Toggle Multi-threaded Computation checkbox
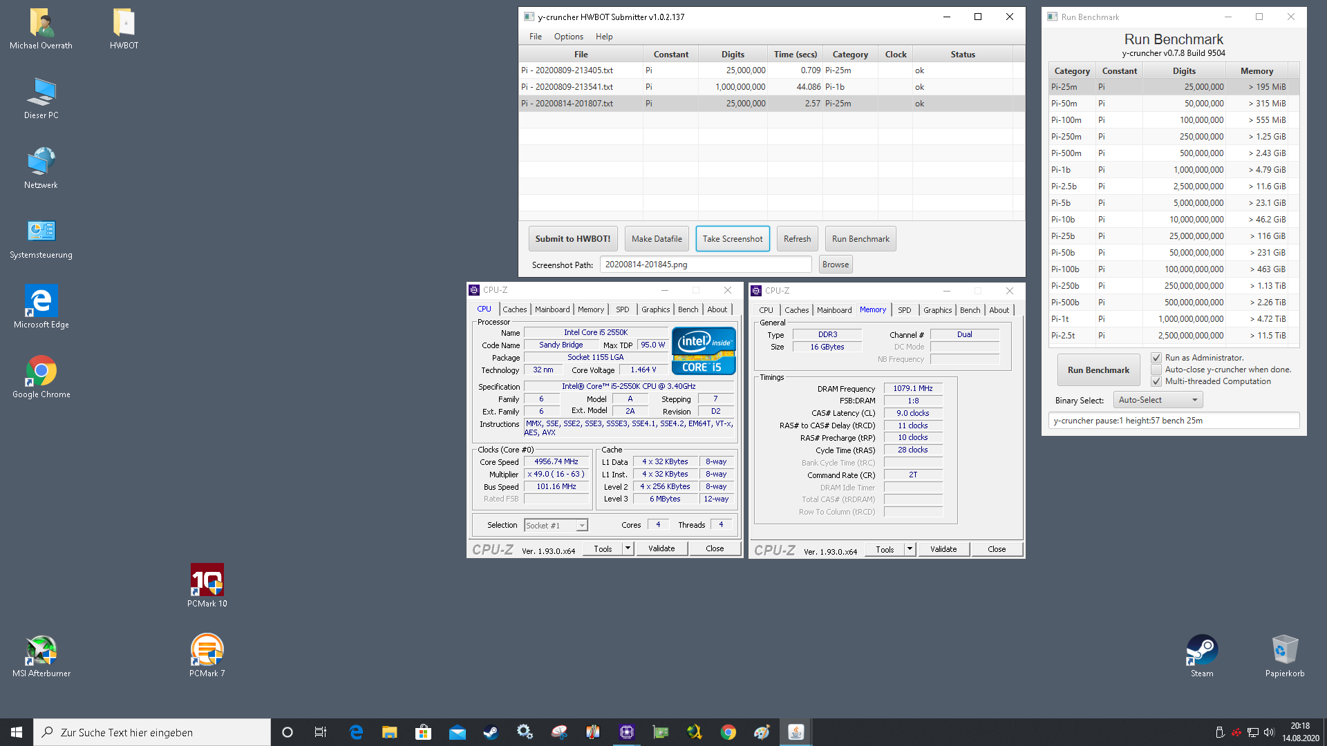Viewport: 1327px width, 746px height. click(1156, 381)
